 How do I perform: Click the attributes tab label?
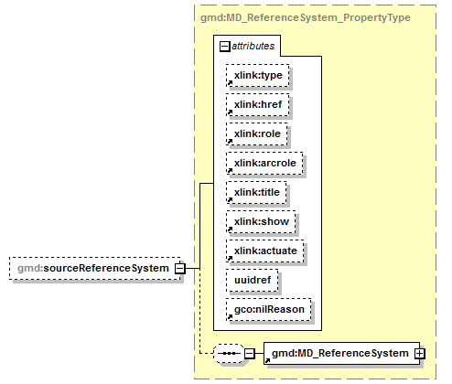click(x=253, y=46)
